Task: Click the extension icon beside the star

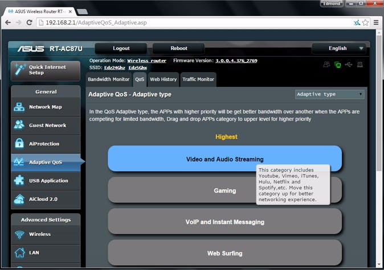Action: click(x=357, y=23)
